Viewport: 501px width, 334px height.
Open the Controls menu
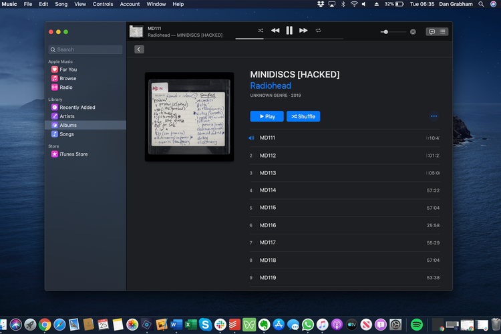[103, 4]
